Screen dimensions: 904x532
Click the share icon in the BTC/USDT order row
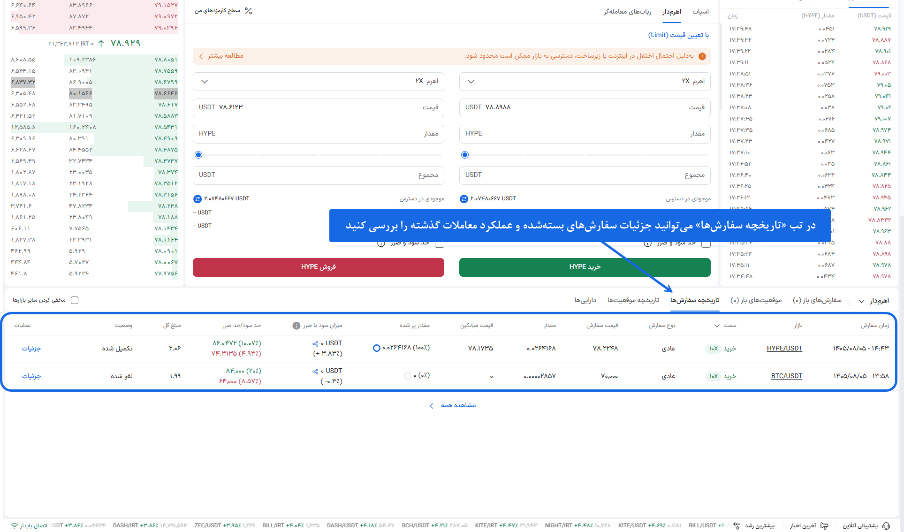click(x=315, y=372)
